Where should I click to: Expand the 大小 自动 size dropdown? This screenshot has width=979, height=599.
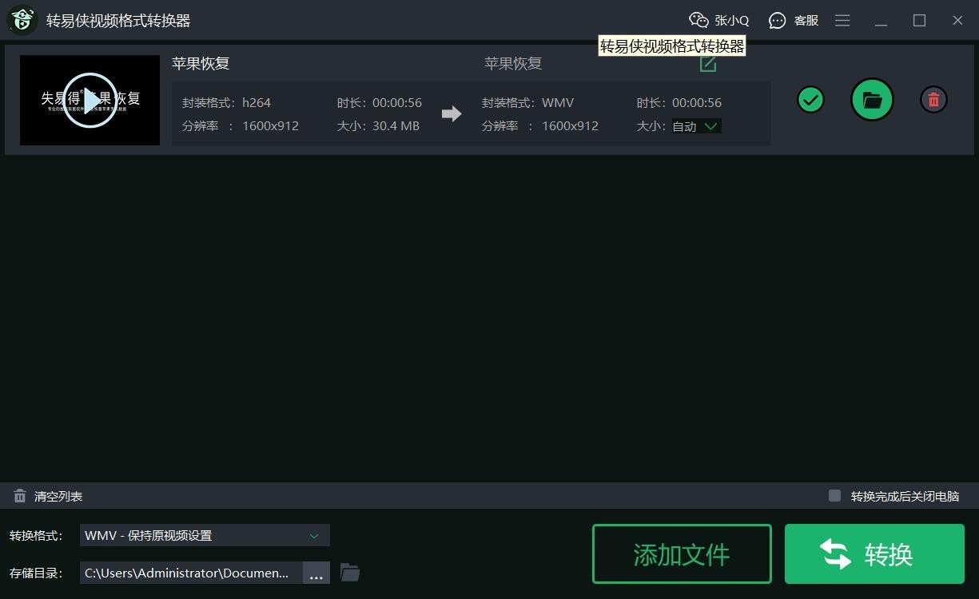pyautogui.click(x=696, y=126)
